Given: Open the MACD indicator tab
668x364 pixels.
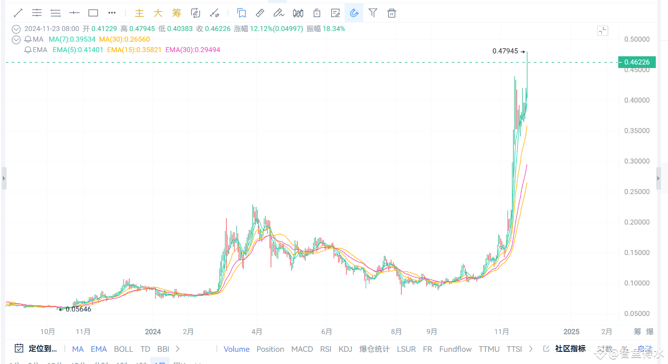Looking at the screenshot, I should click(302, 349).
